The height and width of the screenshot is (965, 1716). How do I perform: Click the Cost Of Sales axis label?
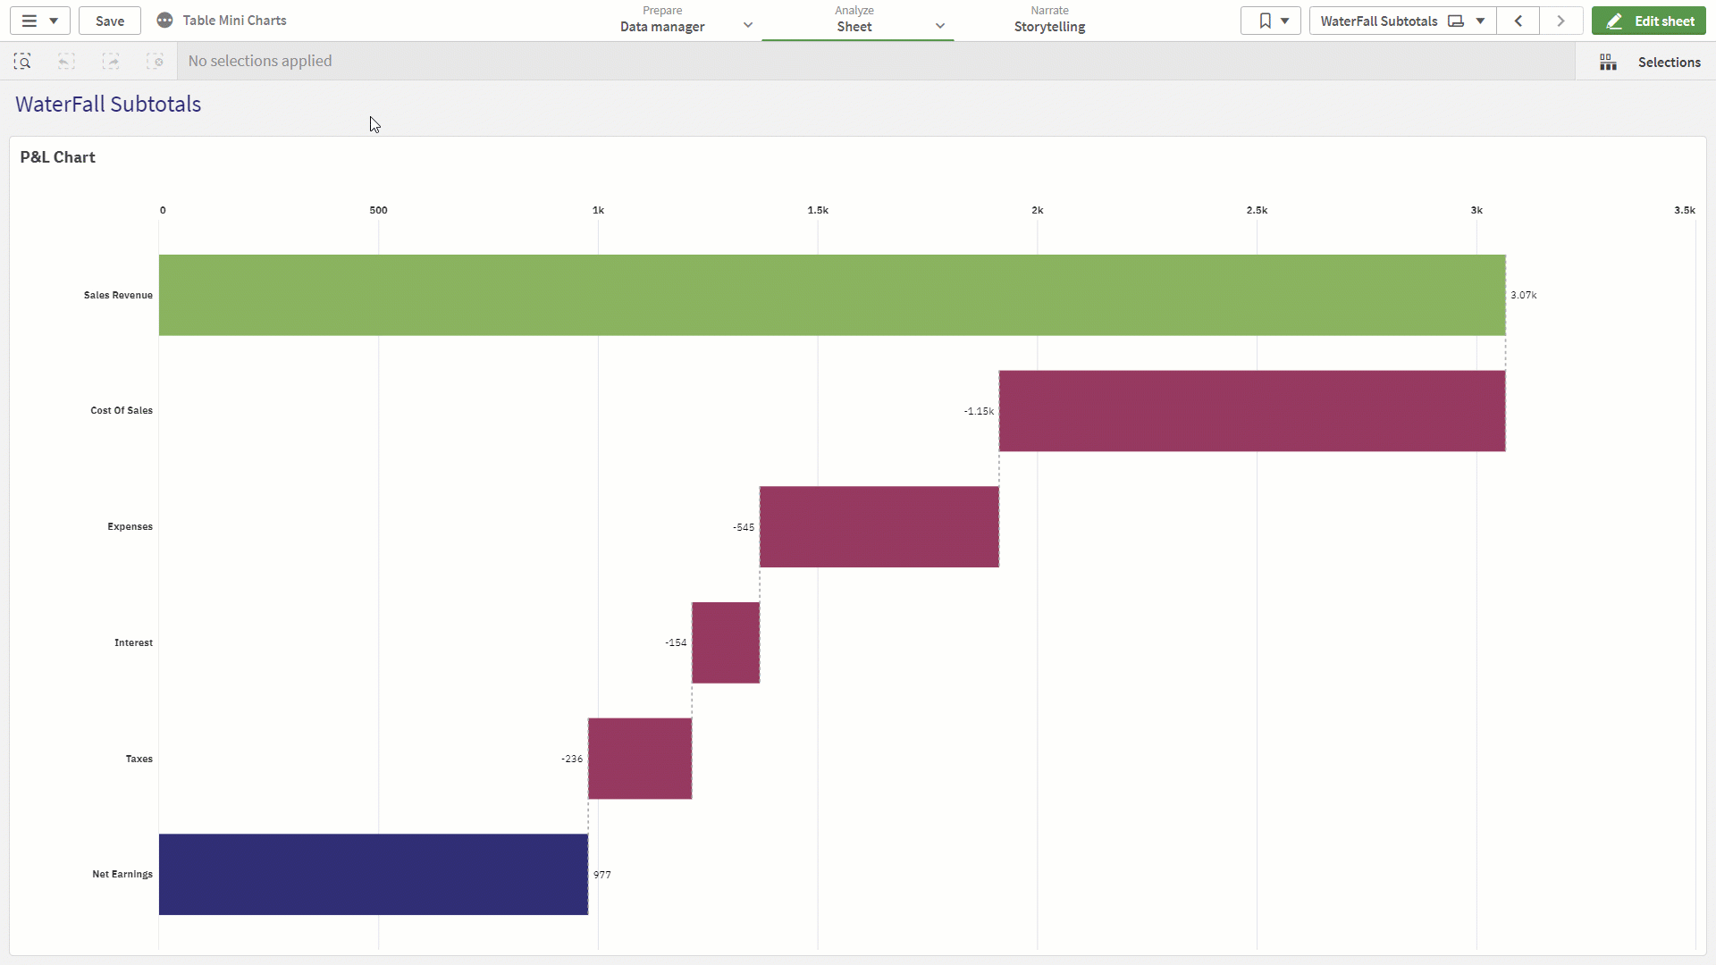[x=122, y=410]
